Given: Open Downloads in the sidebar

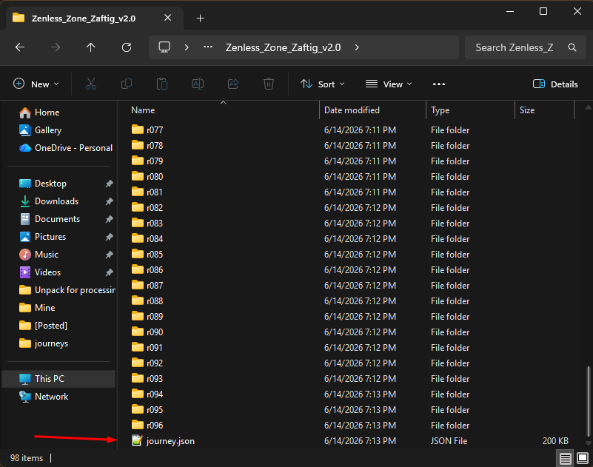Looking at the screenshot, I should [x=56, y=201].
